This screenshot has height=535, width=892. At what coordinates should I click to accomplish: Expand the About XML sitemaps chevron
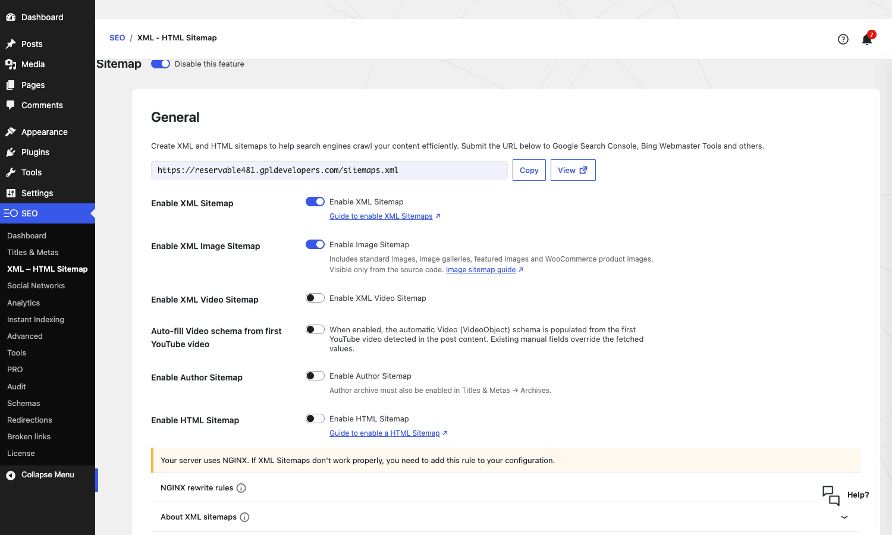tap(844, 517)
